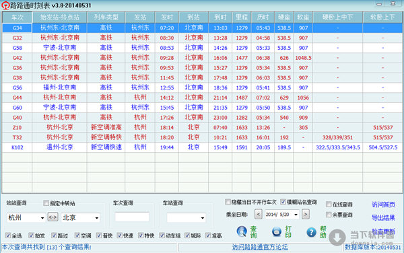
Task: Sort by 里程 column header
Action: pos(242,17)
